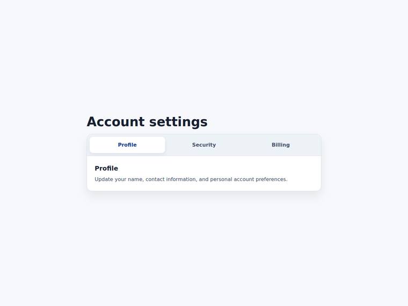The width and height of the screenshot is (408, 306).
Task: Click the Profile panel heading
Action: pos(106,169)
